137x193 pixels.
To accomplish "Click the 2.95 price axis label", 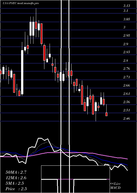I will [127, 36].
